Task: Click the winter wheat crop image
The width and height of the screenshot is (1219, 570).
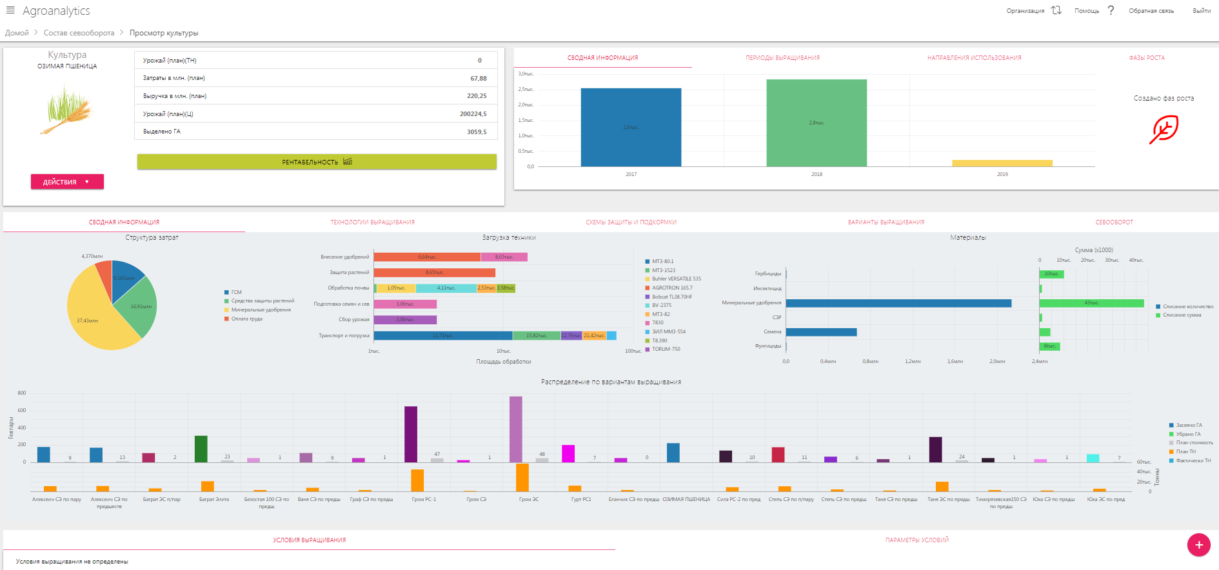Action: (67, 110)
